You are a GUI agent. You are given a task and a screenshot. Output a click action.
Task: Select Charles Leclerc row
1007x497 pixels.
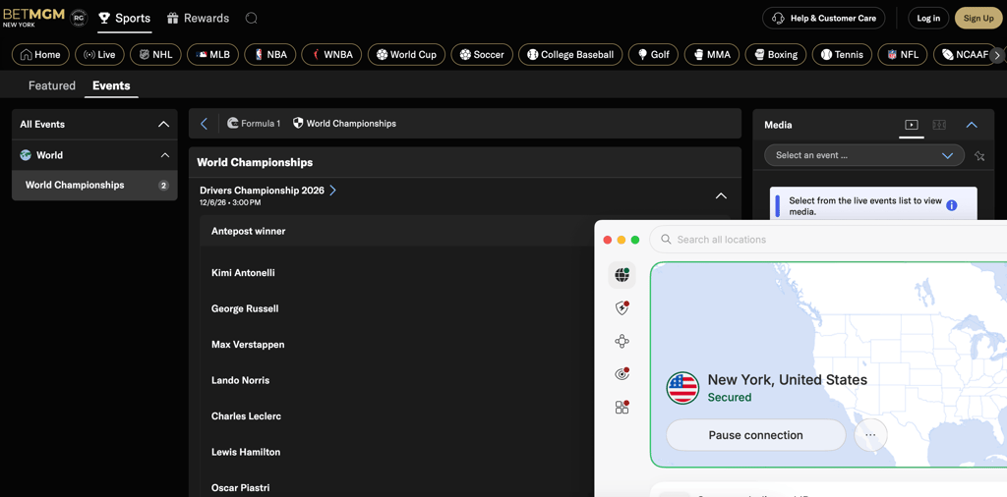point(397,416)
